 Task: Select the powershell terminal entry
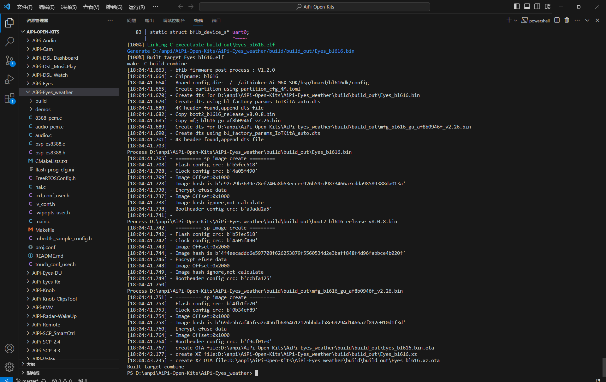(x=536, y=21)
